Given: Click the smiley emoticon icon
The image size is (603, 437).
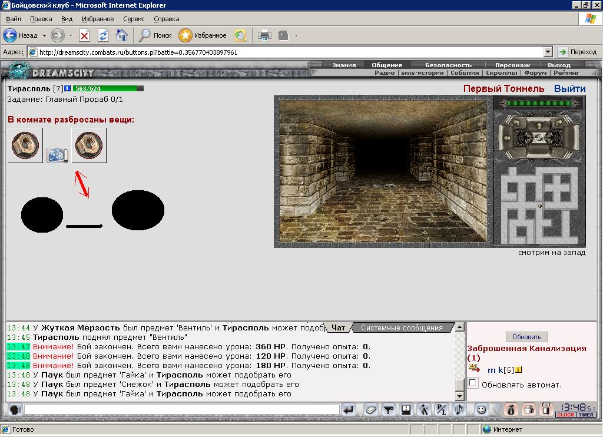Looking at the screenshot, I should click(481, 410).
